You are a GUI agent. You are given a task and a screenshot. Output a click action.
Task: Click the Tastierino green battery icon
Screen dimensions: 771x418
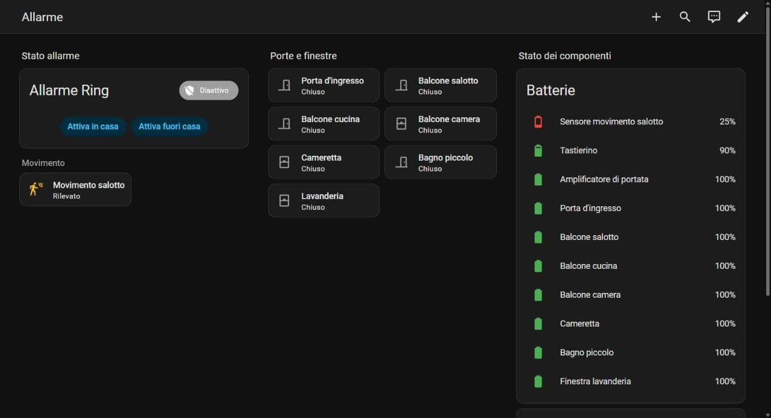538,150
